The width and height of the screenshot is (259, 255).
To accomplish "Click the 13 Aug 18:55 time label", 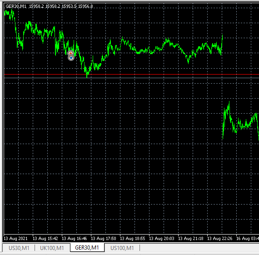I will coord(133,239).
